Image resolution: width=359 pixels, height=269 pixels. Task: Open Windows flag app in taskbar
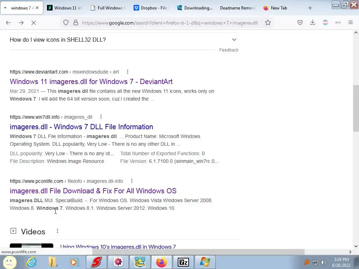[205, 262]
